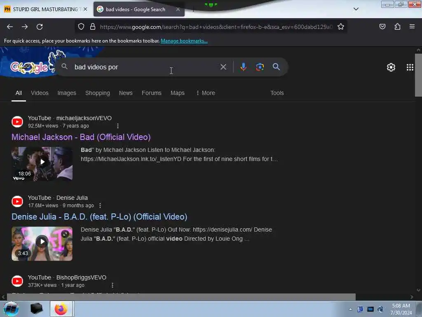Screen dimensions: 422x317
Task: Open the Firefox extensions panel
Action: [397, 27]
